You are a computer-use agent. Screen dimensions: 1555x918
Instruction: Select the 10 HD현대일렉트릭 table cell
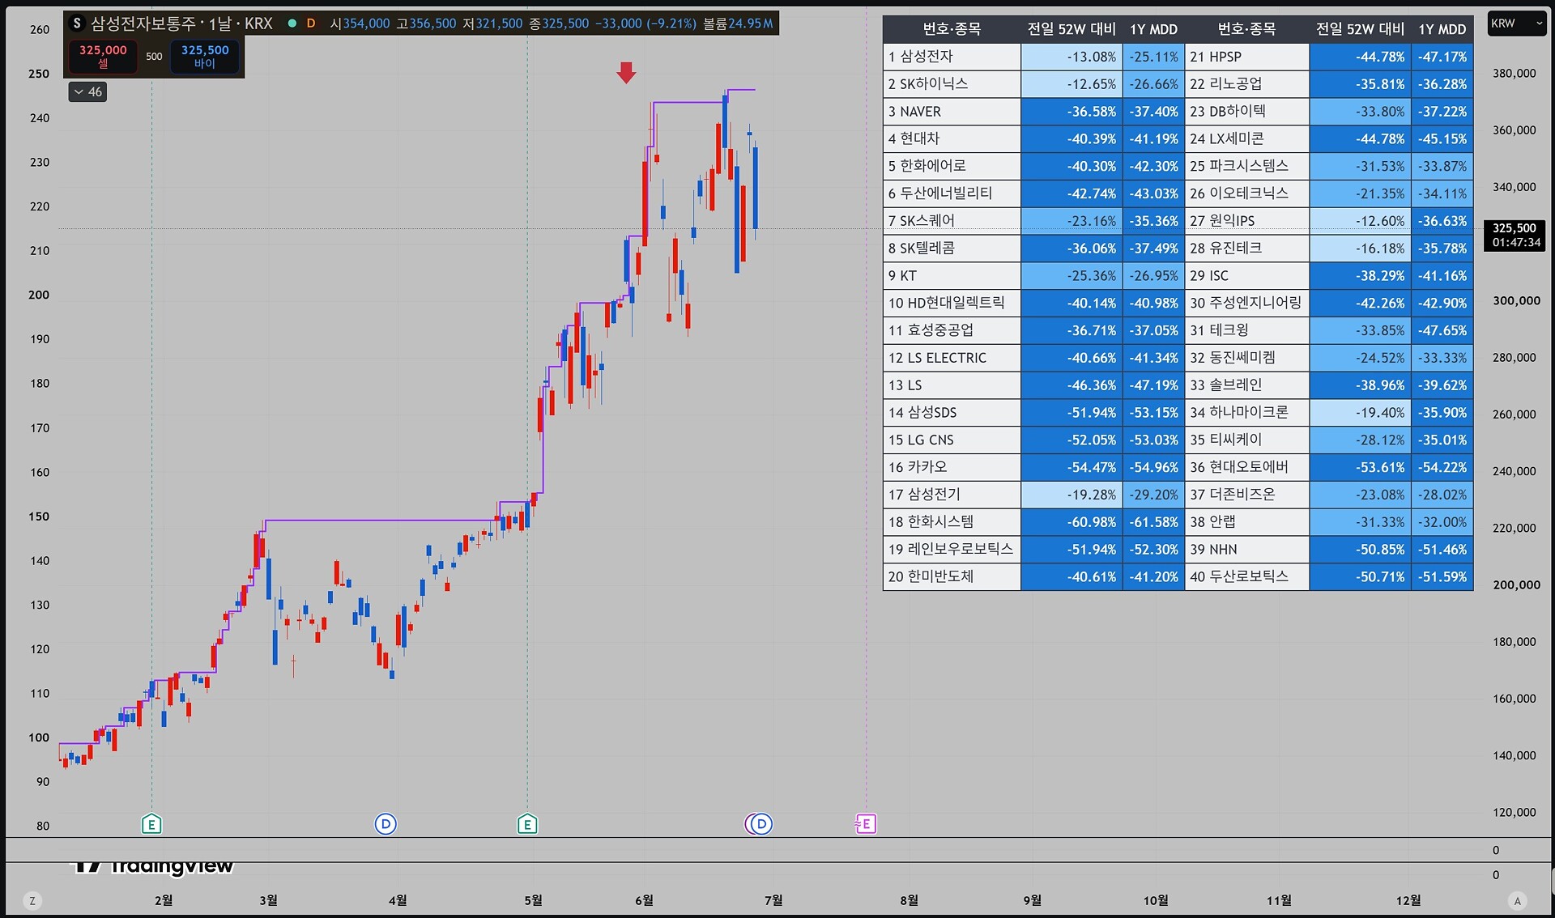(x=952, y=303)
